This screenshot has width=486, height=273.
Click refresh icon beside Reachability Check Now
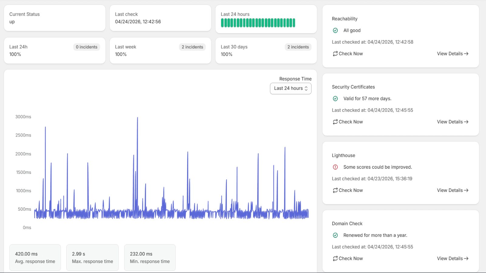click(x=335, y=54)
